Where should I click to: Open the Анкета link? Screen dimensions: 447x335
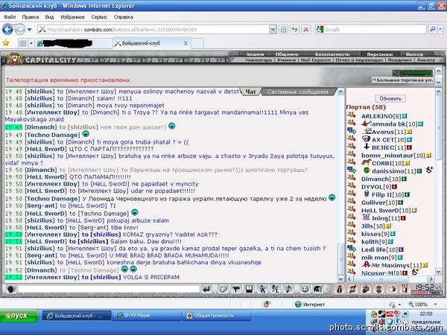(x=426, y=60)
